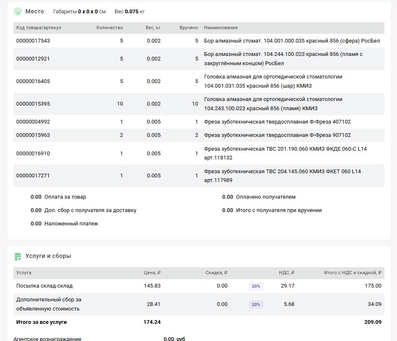Image resolution: width=397 pixels, height=341 pixels.
Task: Click the Посылка склад-склад service name
Action: 44,286
